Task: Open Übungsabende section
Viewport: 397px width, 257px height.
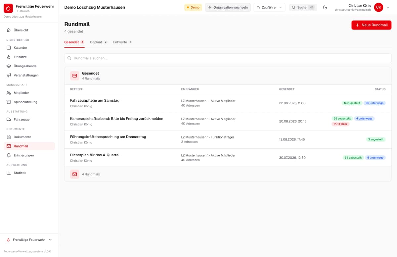Action: pyautogui.click(x=29, y=66)
